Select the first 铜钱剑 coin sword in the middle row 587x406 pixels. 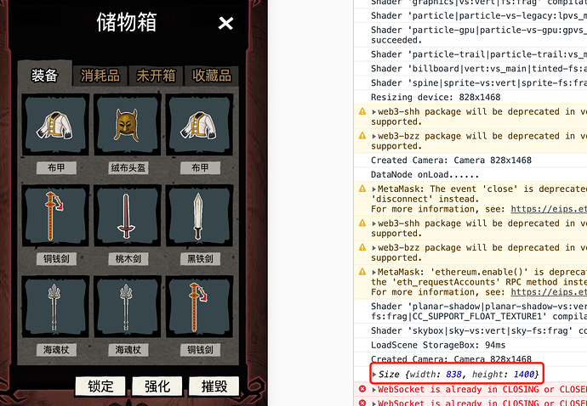[x=55, y=216]
